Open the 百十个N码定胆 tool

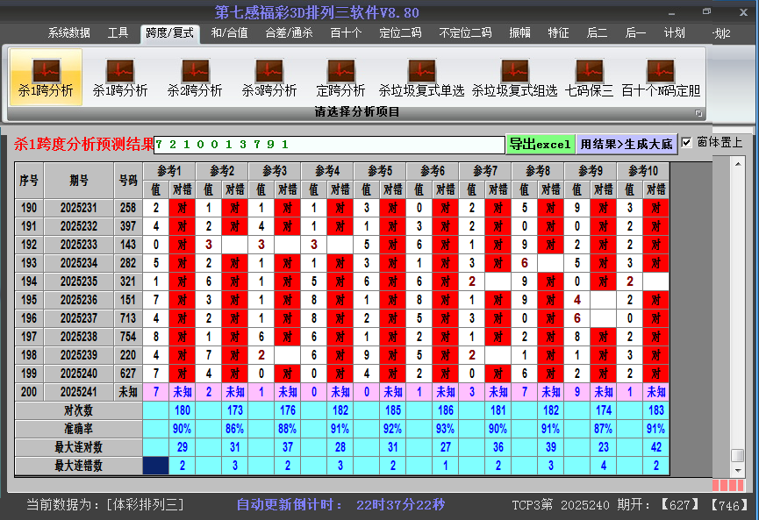pyautogui.click(x=661, y=77)
